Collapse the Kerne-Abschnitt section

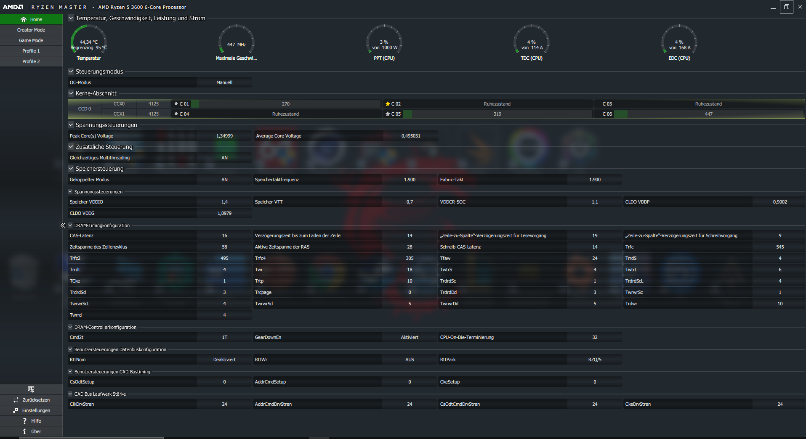[71, 93]
